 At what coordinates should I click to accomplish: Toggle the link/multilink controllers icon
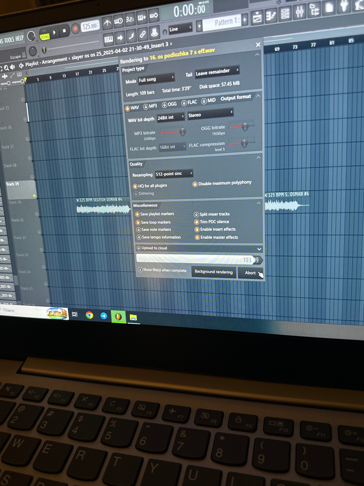[x=143, y=34]
